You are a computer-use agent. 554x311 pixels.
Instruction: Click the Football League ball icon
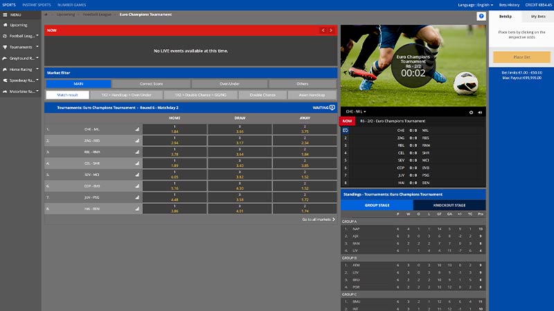(5, 36)
